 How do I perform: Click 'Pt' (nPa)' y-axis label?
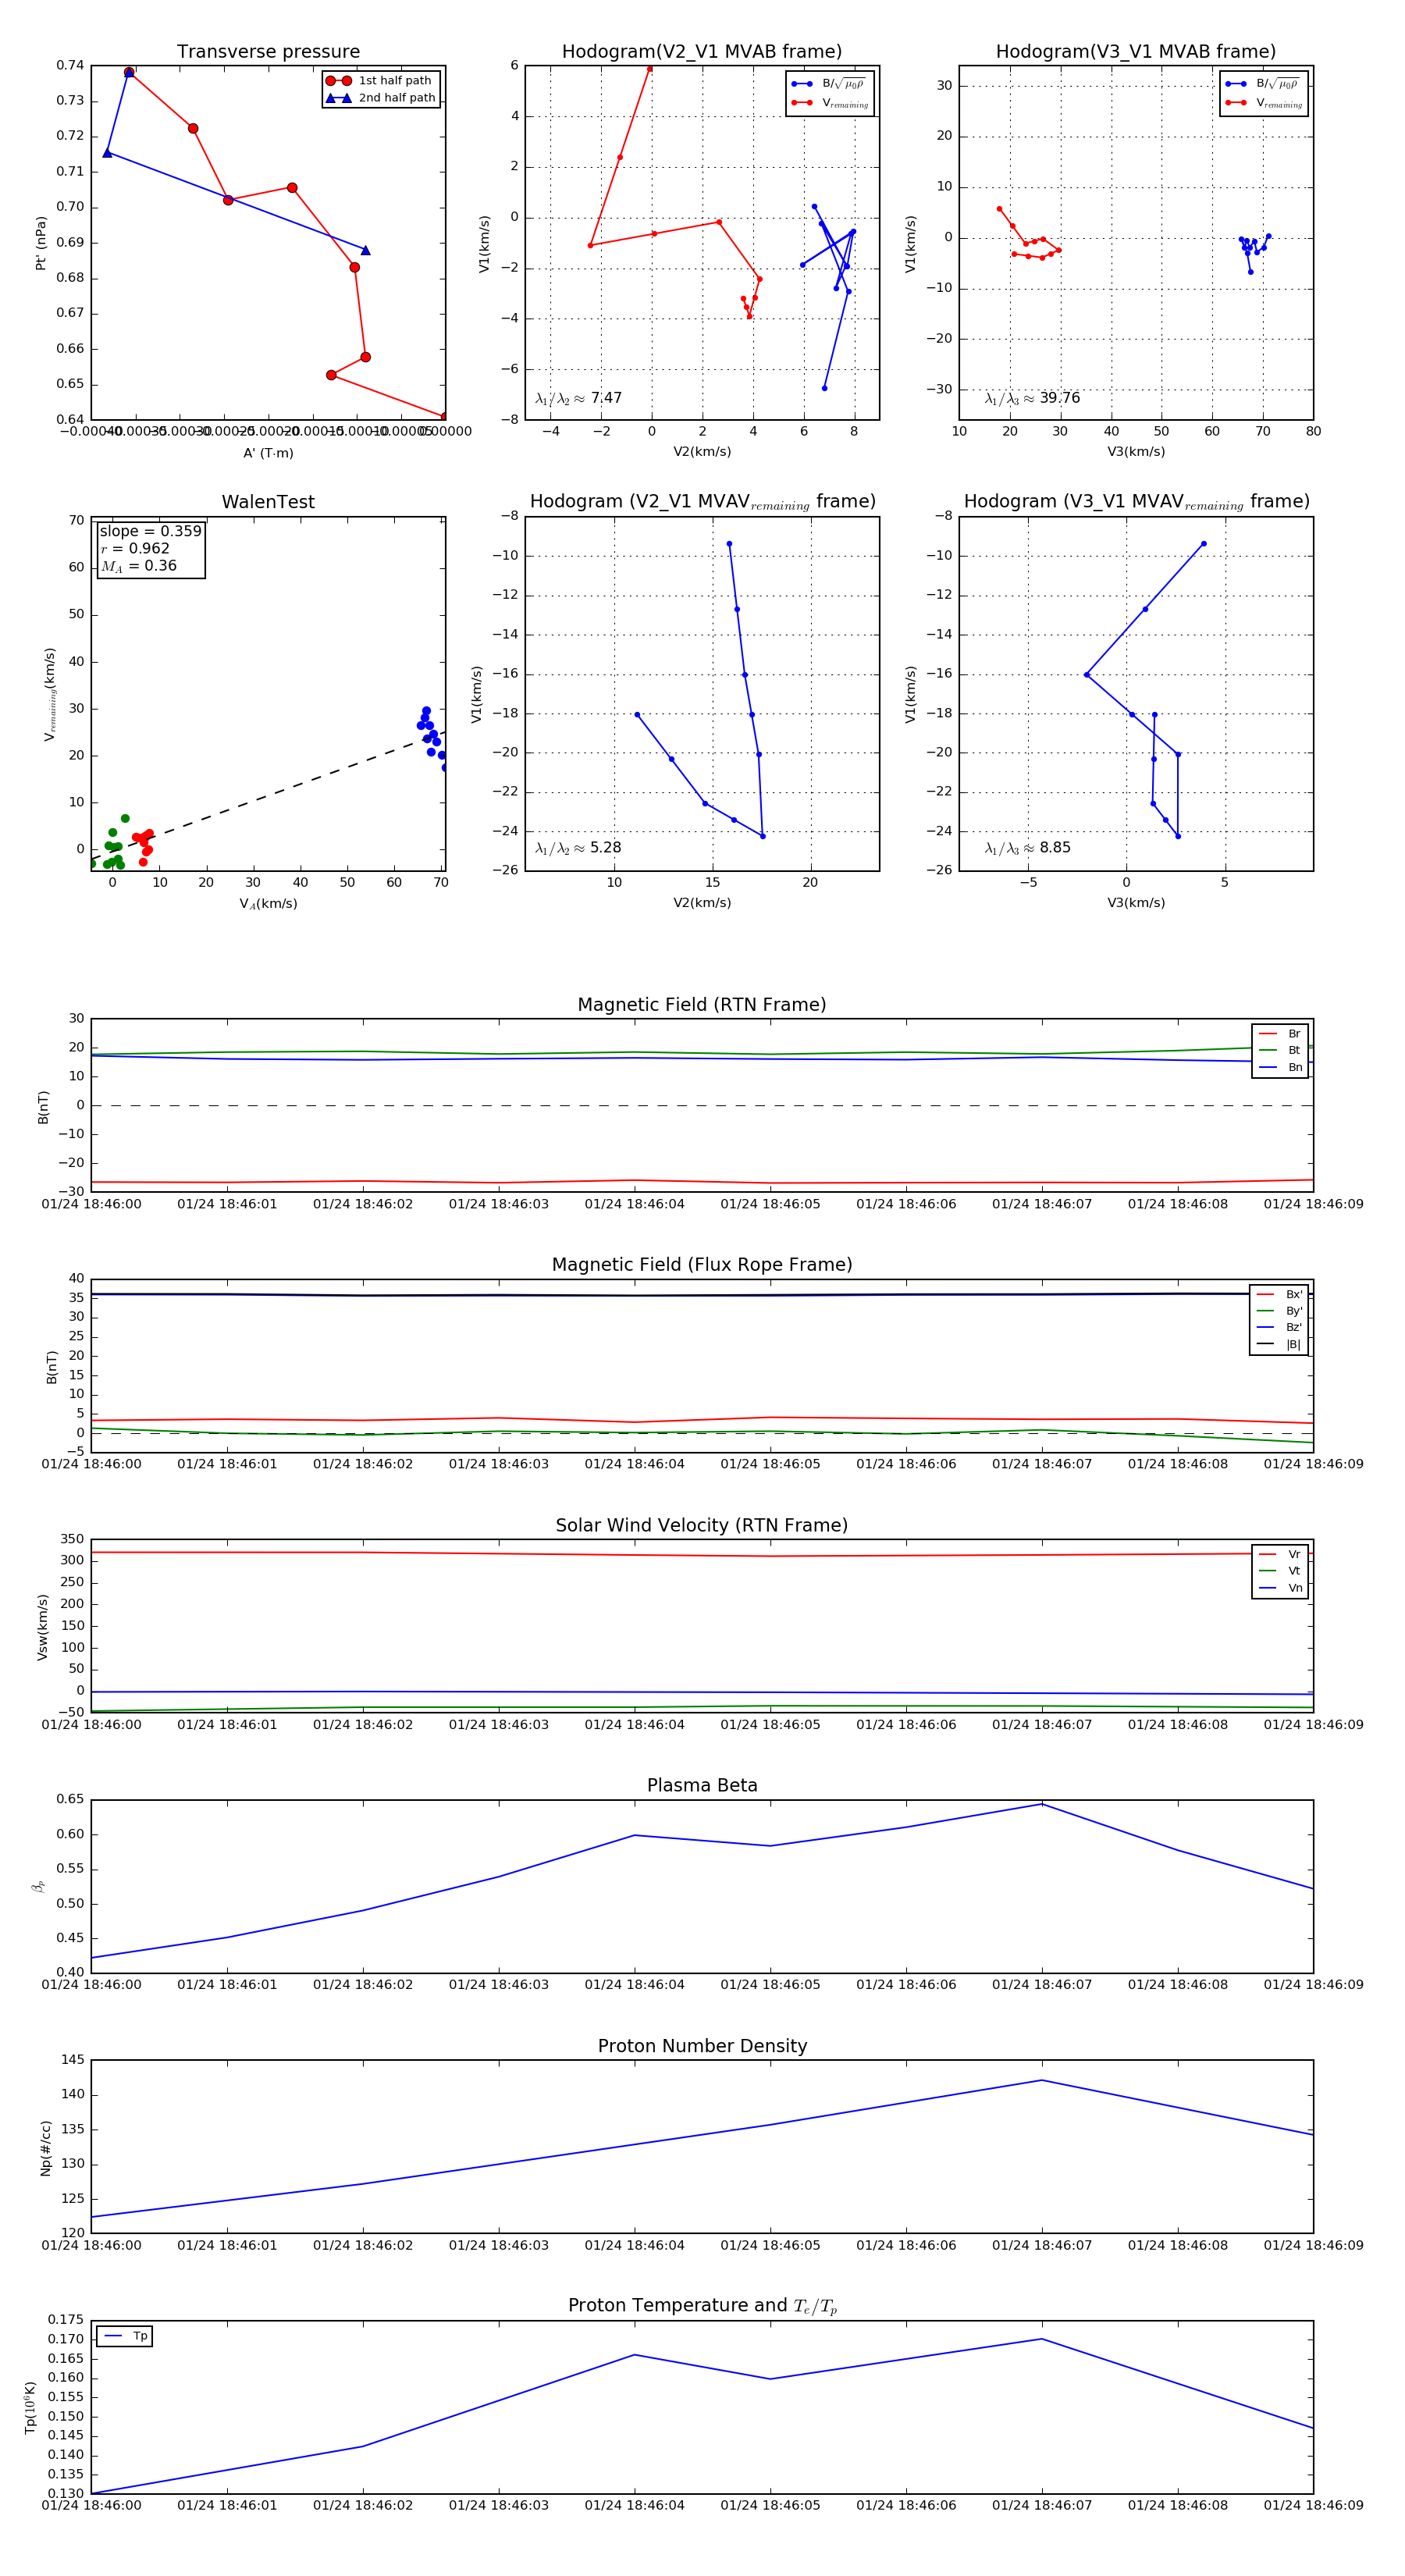[41, 243]
